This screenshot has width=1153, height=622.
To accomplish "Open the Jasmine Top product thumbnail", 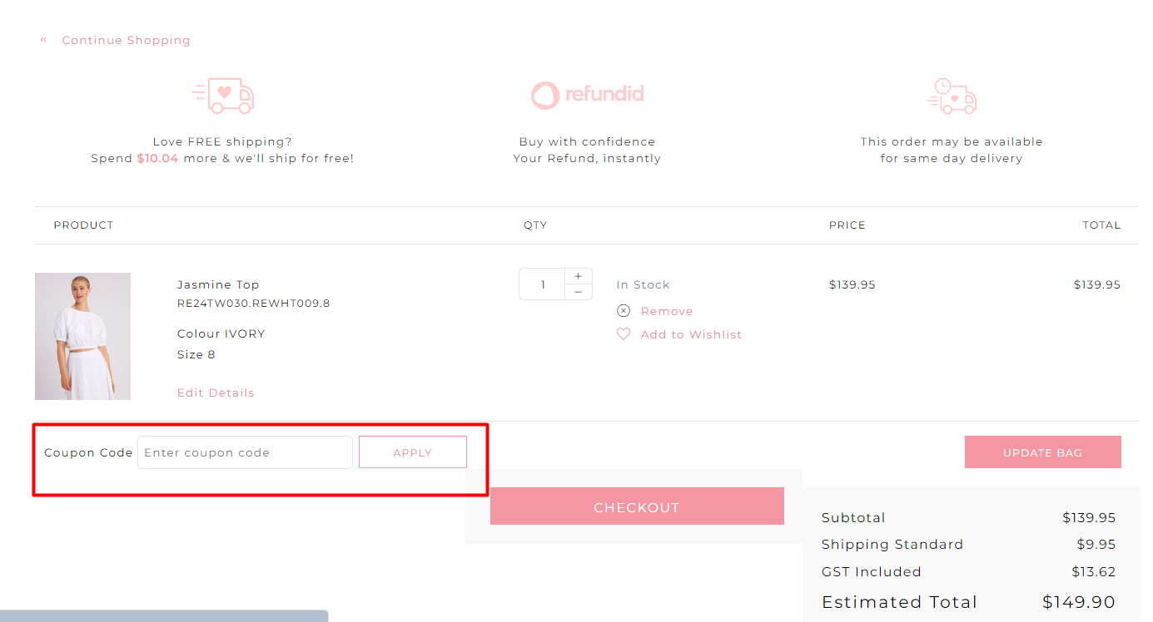I will coord(82,336).
